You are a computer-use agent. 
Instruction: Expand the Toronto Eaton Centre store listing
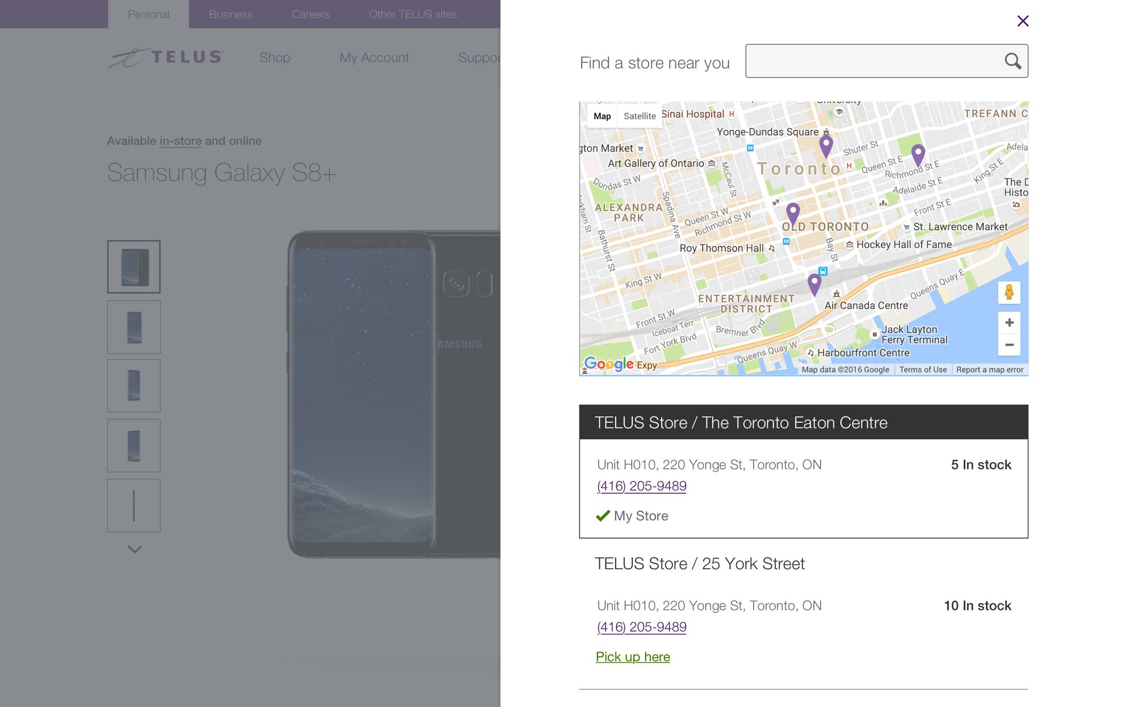click(802, 422)
